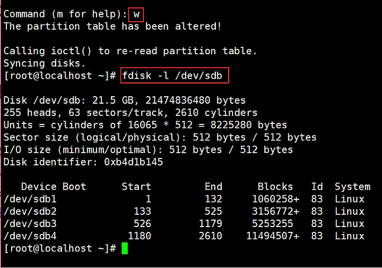Click the /dev/sdb3 device entry
The height and width of the screenshot is (268, 382).
click(30, 223)
